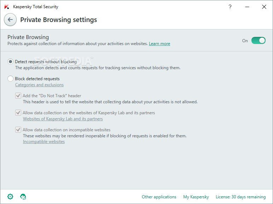Click the Kaspersky logo in title bar
273x204 pixels.
tap(7, 7)
